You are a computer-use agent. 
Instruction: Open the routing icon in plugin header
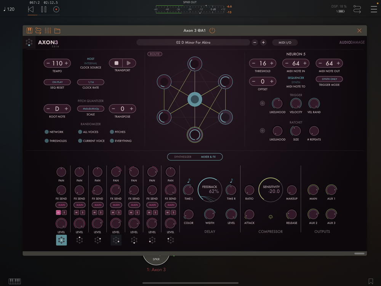pos(38,31)
